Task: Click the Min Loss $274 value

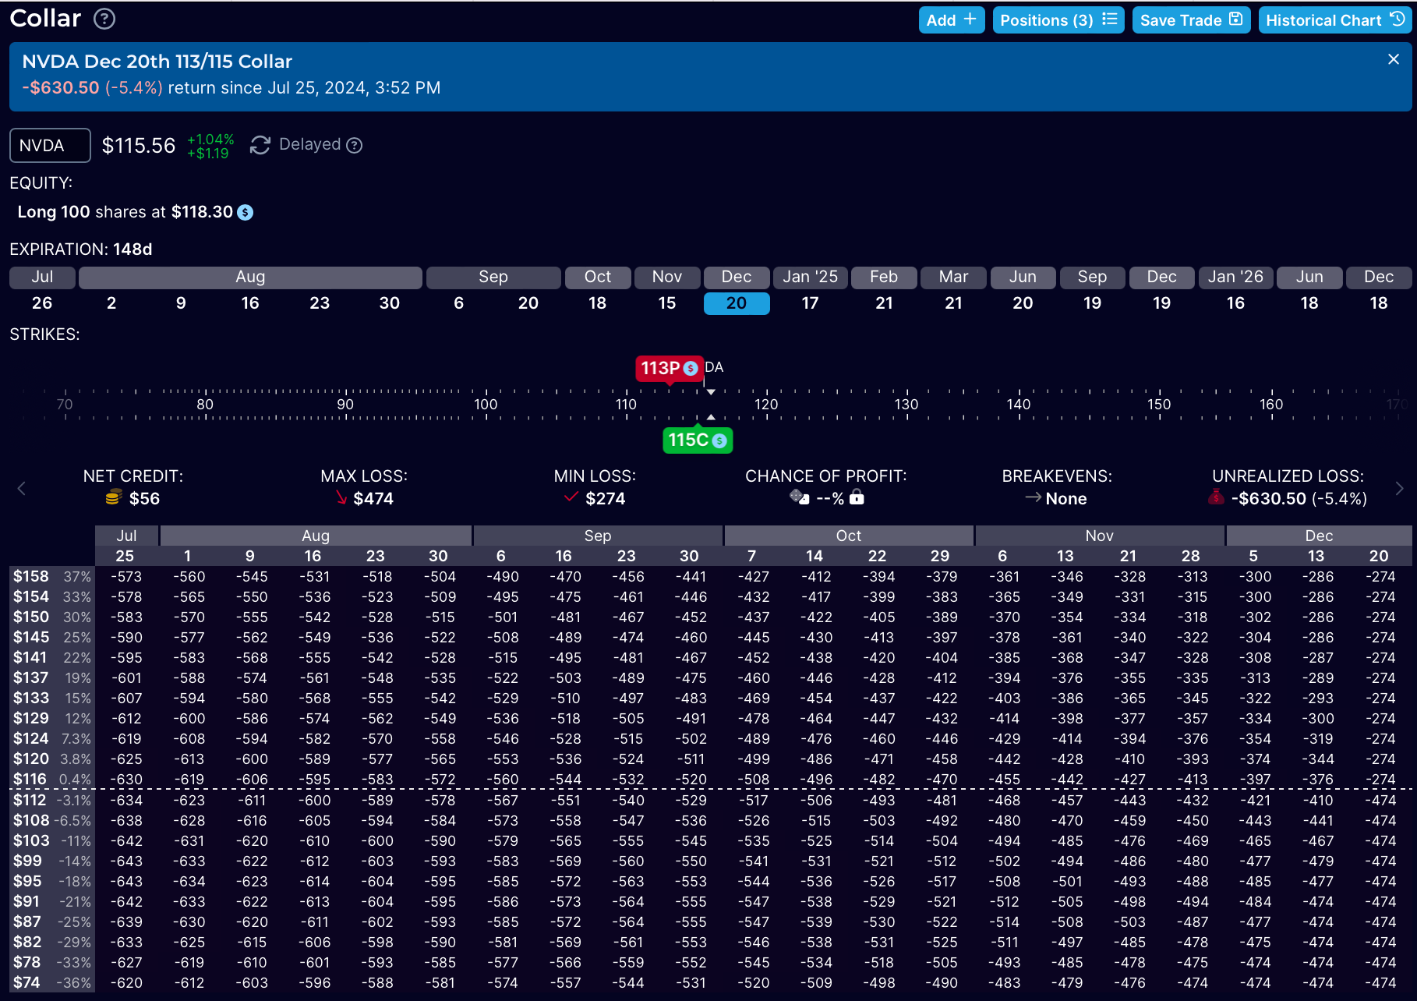Action: tap(606, 498)
